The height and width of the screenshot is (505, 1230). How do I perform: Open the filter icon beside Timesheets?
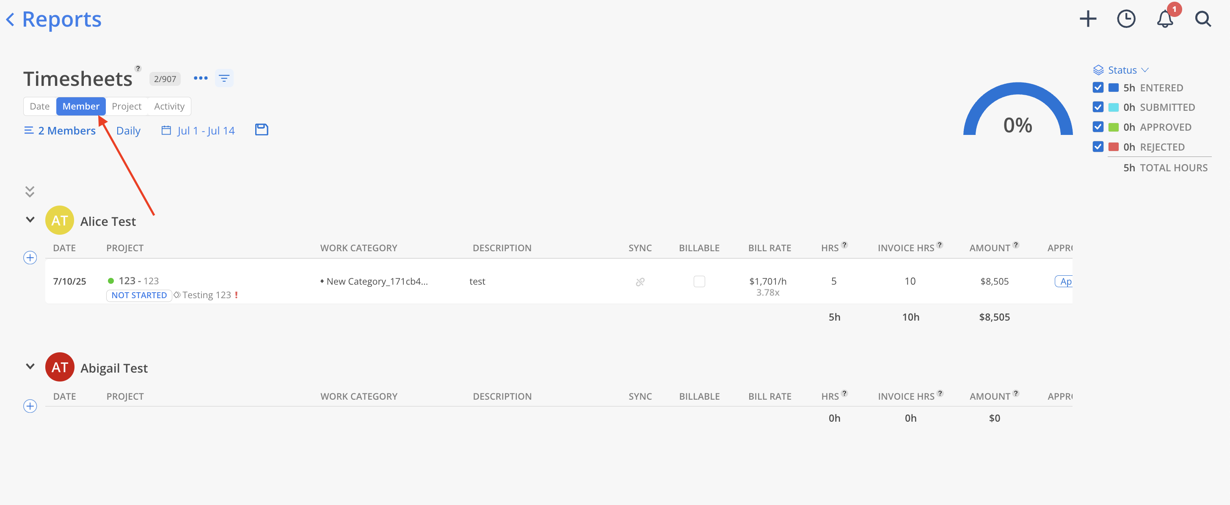pyautogui.click(x=224, y=78)
